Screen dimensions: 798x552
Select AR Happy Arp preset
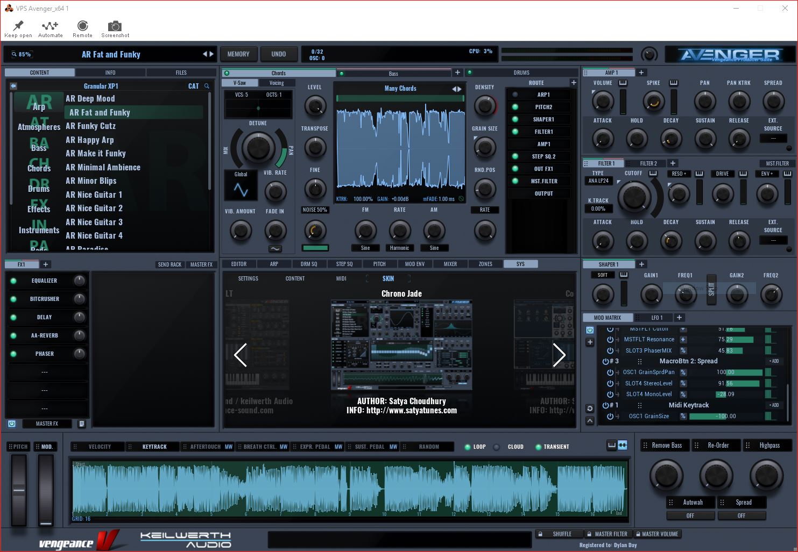(90, 140)
